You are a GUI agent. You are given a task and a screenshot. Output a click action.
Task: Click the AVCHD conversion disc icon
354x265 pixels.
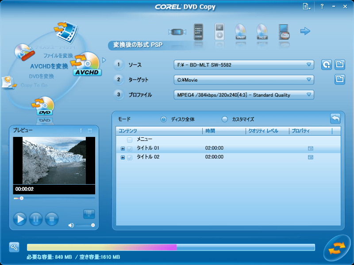coord(87,64)
